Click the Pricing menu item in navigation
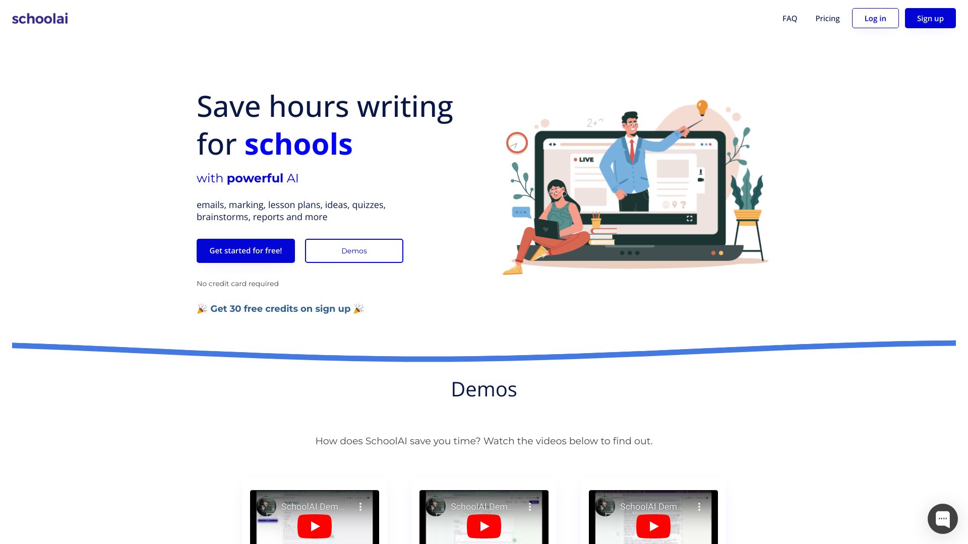Image resolution: width=968 pixels, height=544 pixels. tap(827, 18)
